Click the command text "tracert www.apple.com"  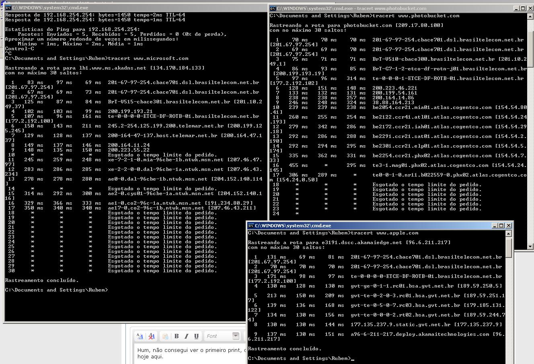click(x=384, y=233)
